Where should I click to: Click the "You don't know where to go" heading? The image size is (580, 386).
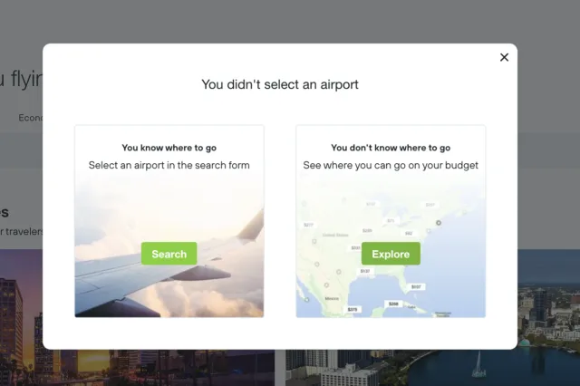click(x=391, y=148)
